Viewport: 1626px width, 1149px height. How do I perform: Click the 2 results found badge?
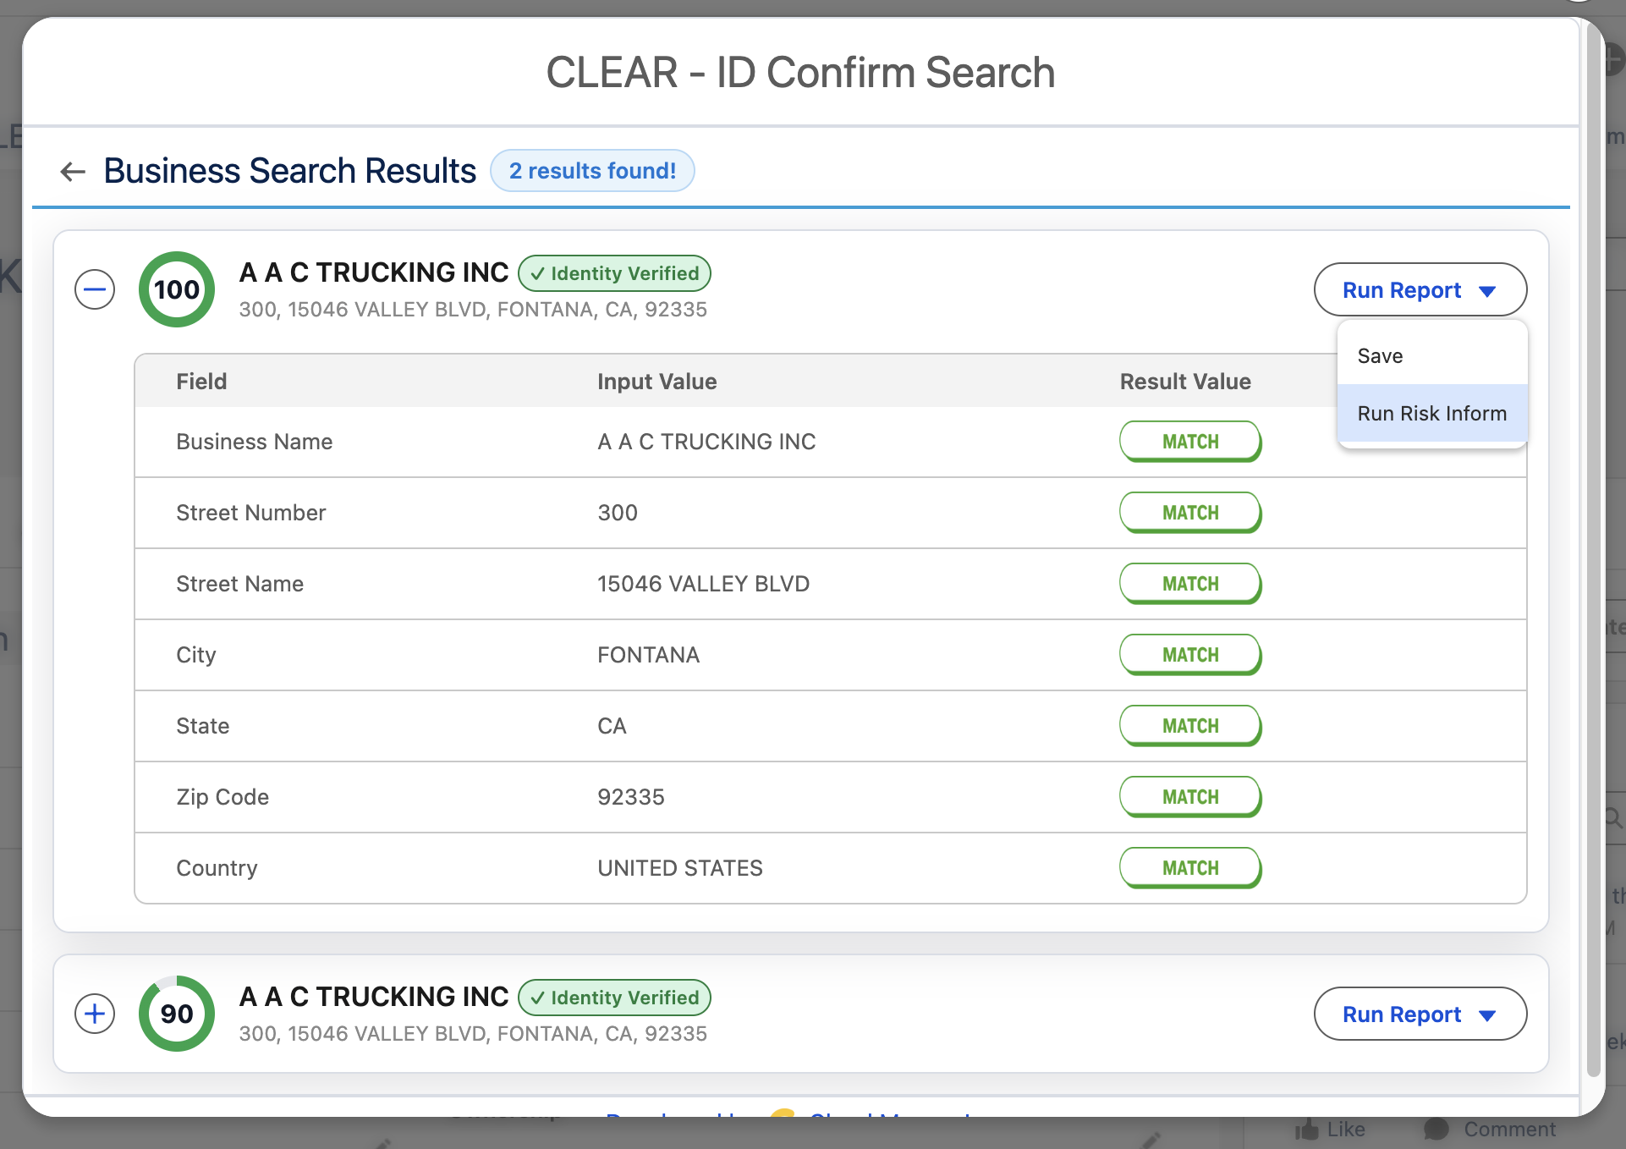tap(592, 171)
